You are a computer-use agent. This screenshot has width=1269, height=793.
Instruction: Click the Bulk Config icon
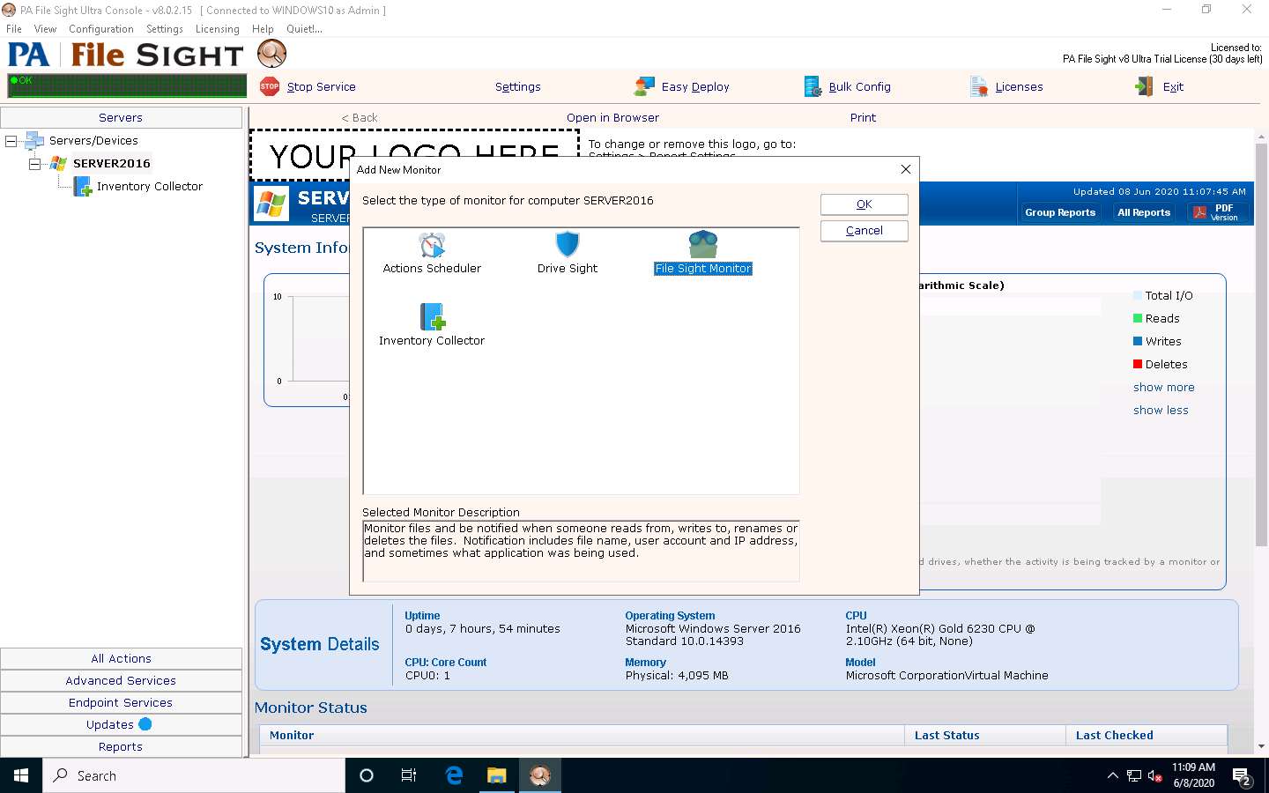point(813,86)
